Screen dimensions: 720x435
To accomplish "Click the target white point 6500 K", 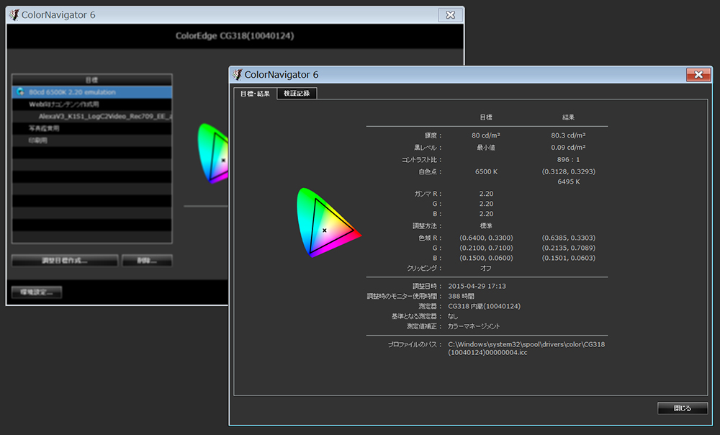I will coord(486,171).
